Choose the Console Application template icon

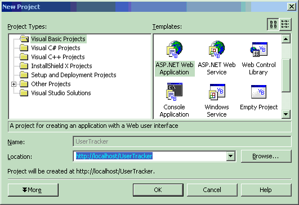tap(175, 92)
